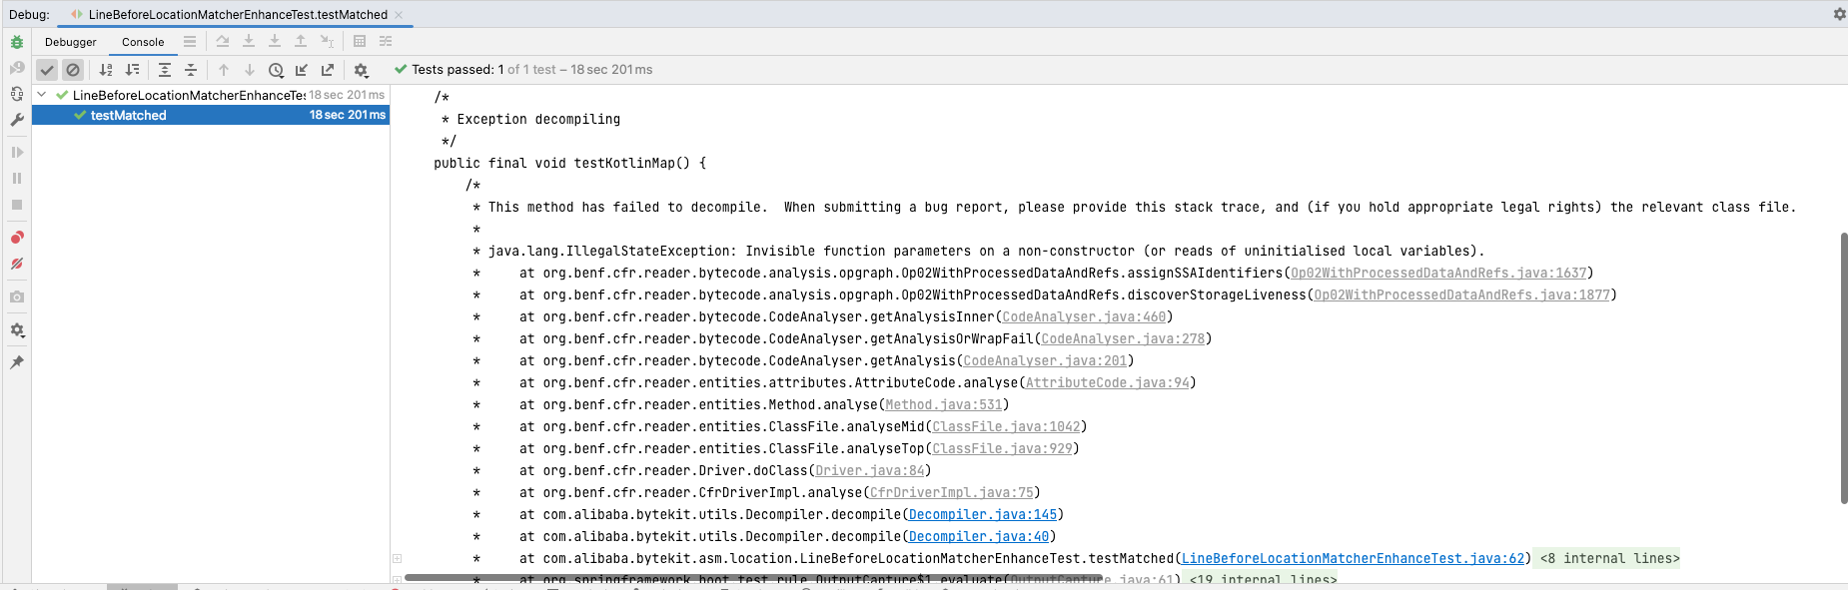Click the Export Test Results icon
1848x590 pixels.
(328, 70)
